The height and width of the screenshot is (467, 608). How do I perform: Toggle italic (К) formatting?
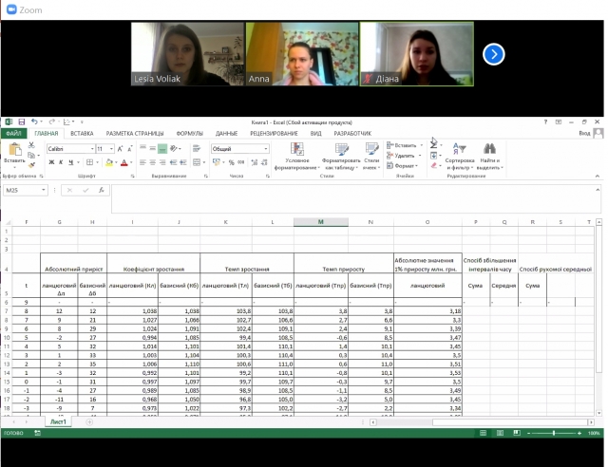(x=60, y=162)
